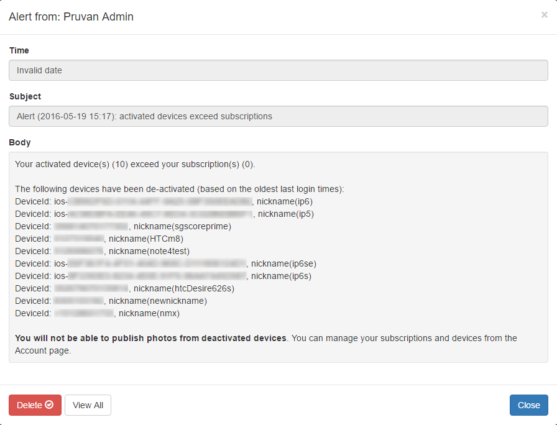Select the nickname(newnickname) device entry
This screenshot has height=425, width=557.
158,301
